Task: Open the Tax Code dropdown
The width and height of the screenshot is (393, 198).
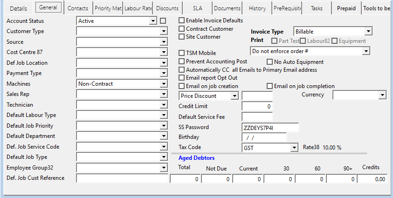Action: pyautogui.click(x=294, y=148)
